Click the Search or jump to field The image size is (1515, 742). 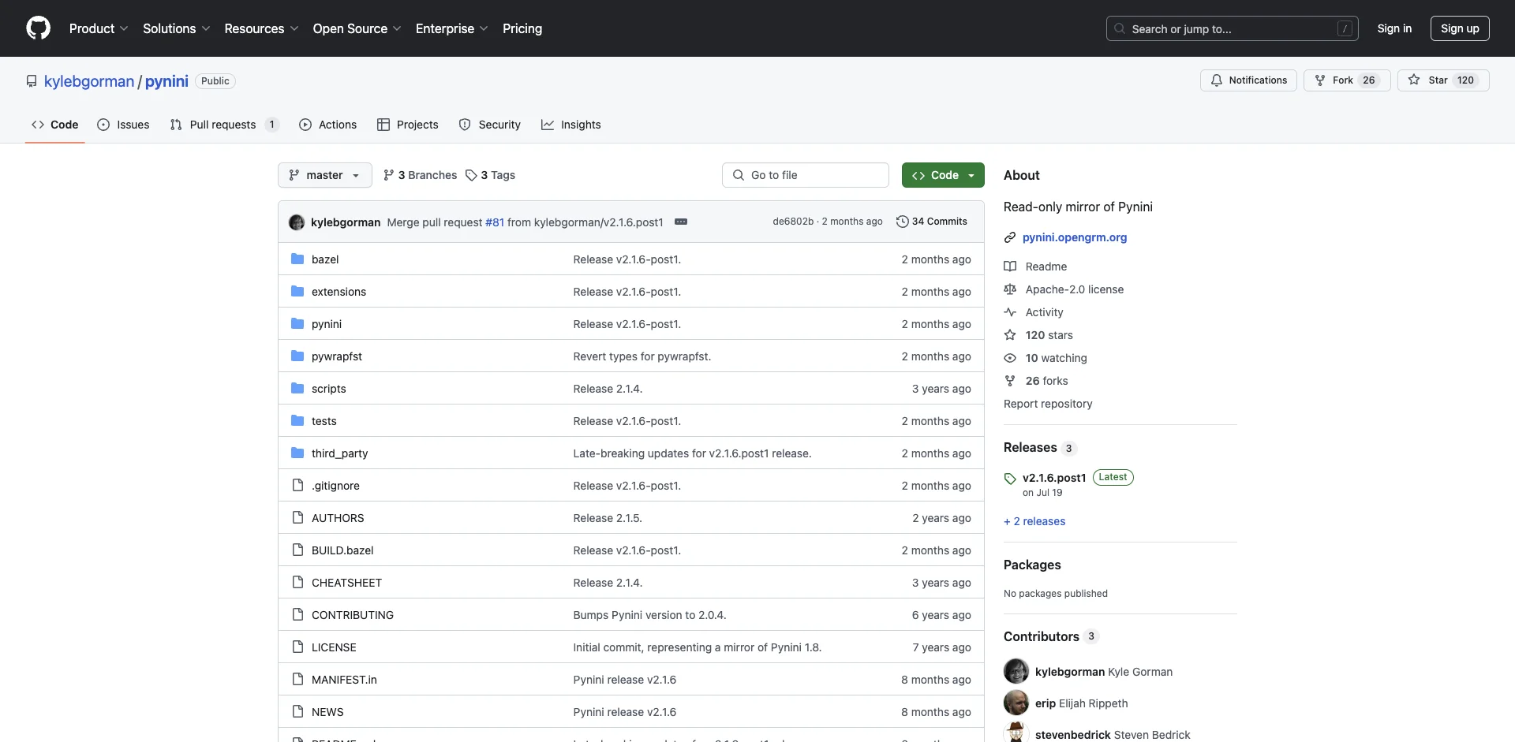point(1233,28)
